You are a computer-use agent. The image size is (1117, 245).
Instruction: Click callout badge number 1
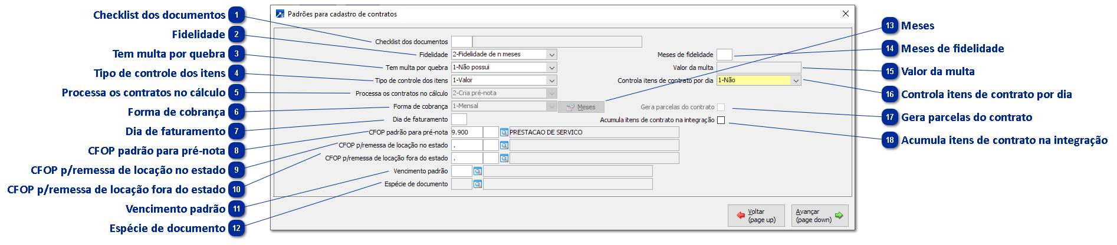(236, 15)
